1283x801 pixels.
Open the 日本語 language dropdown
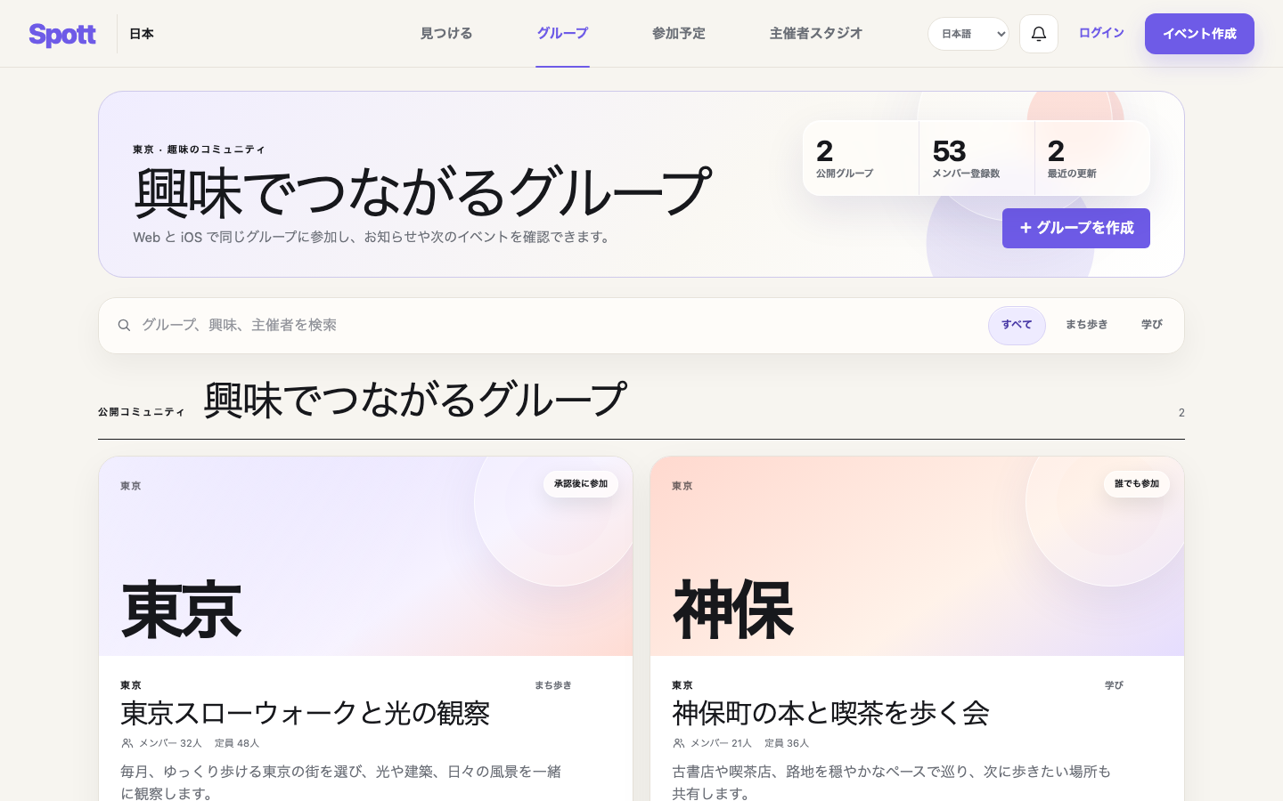[x=968, y=34]
